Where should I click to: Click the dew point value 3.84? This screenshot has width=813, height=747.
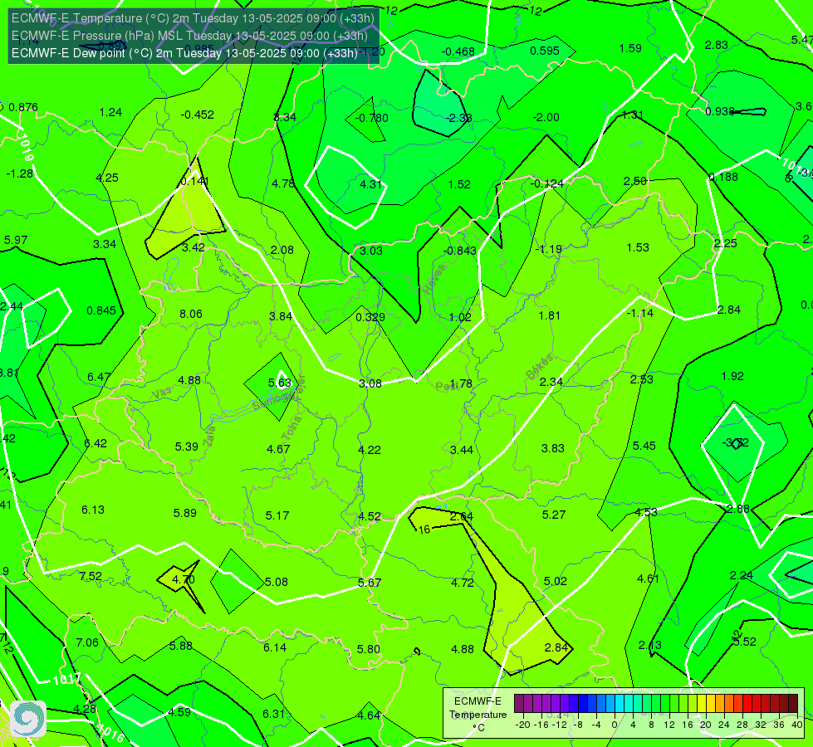click(281, 316)
